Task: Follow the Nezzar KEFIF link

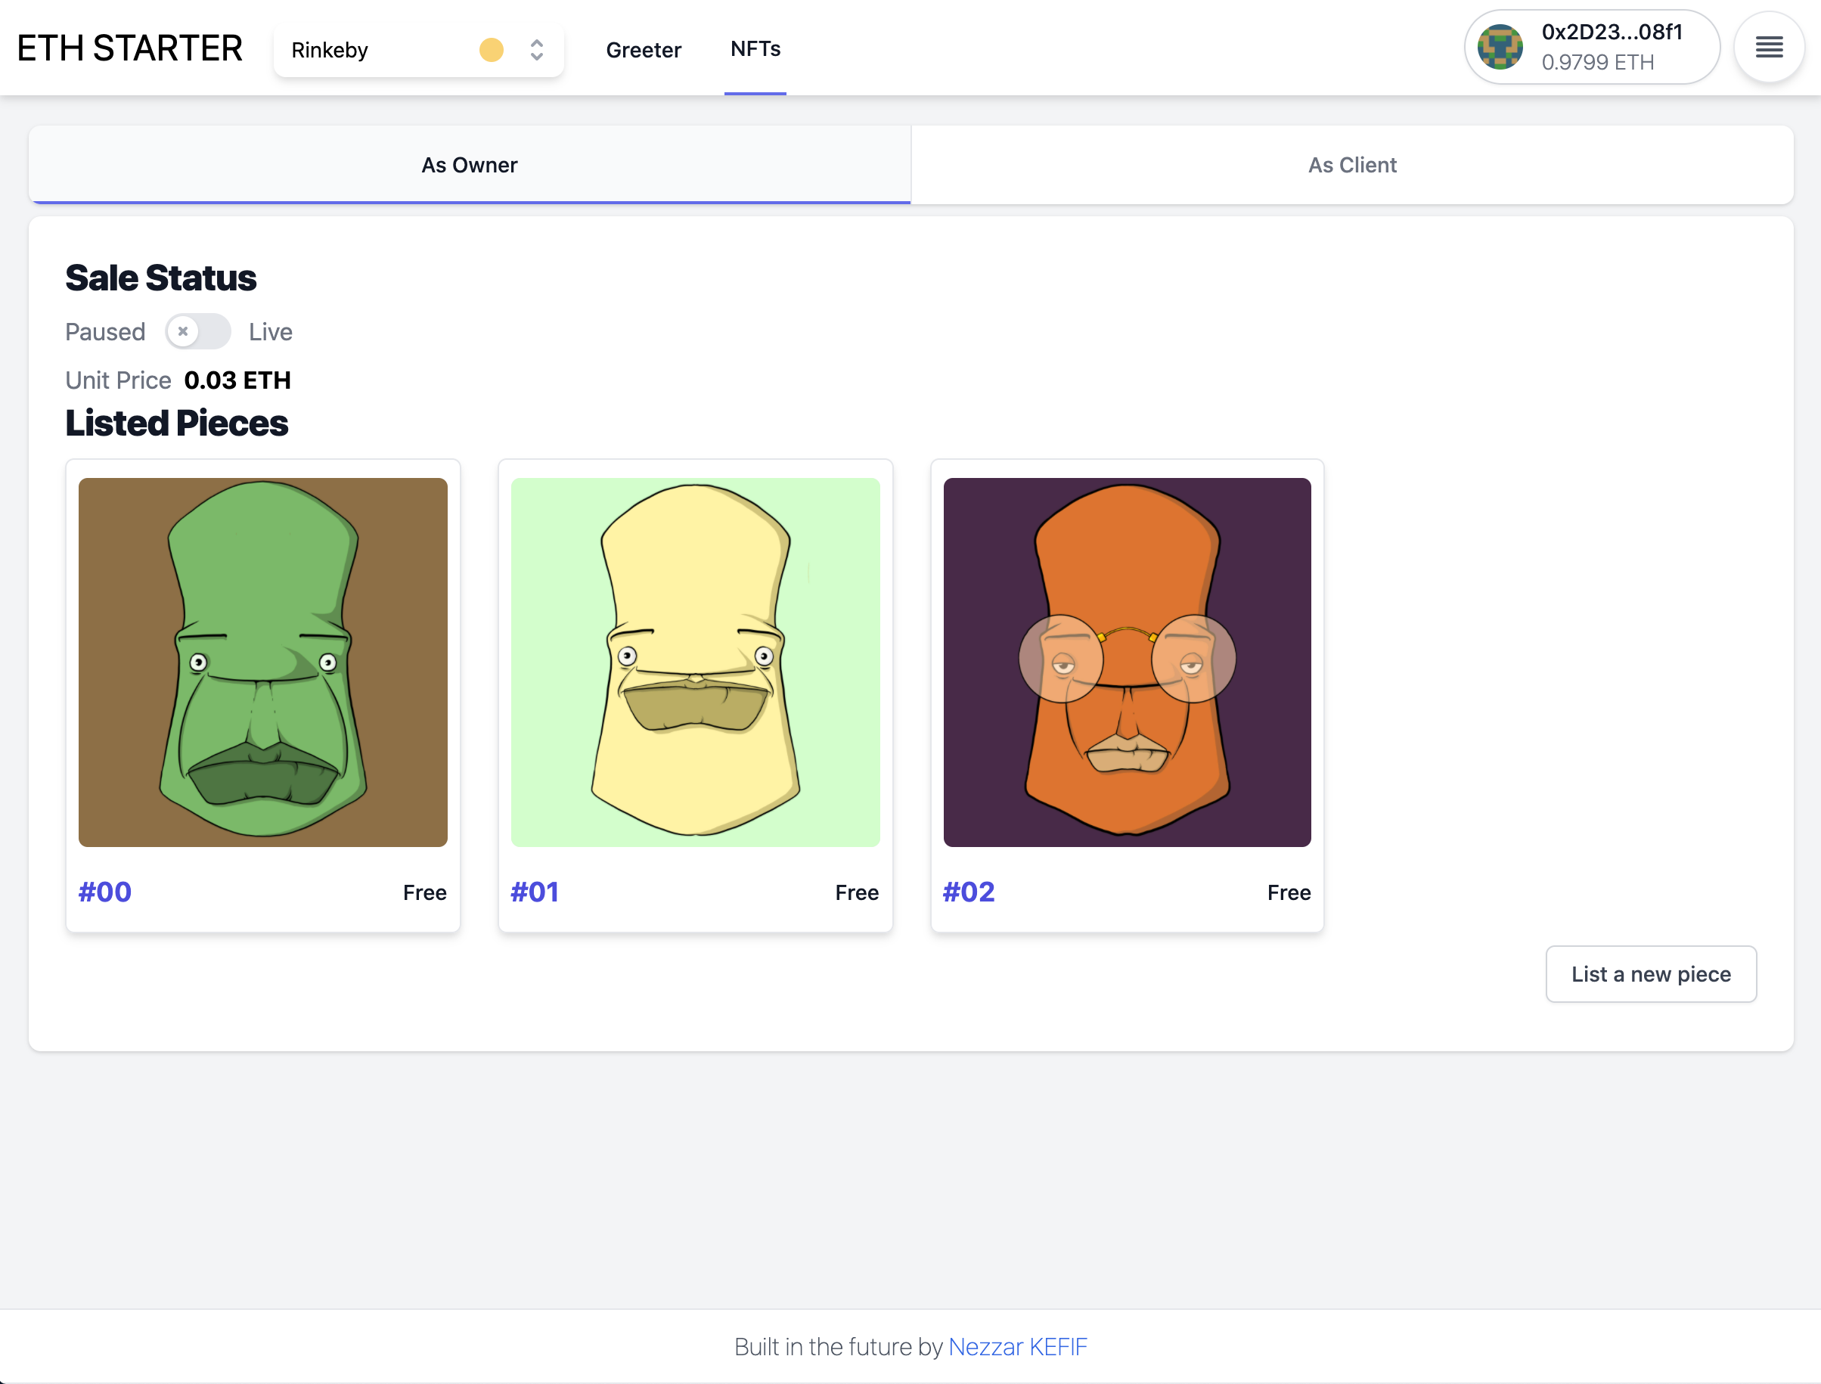Action: [1017, 1346]
